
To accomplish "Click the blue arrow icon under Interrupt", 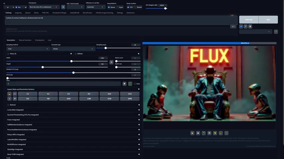I will tap(241, 26).
